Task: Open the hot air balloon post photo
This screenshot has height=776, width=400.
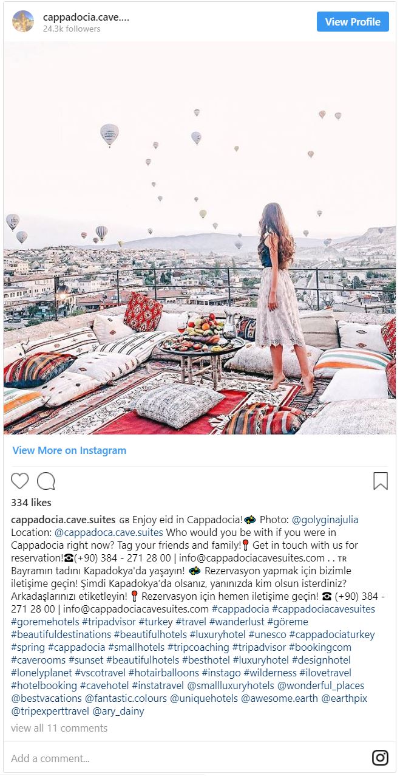Action: [x=200, y=238]
